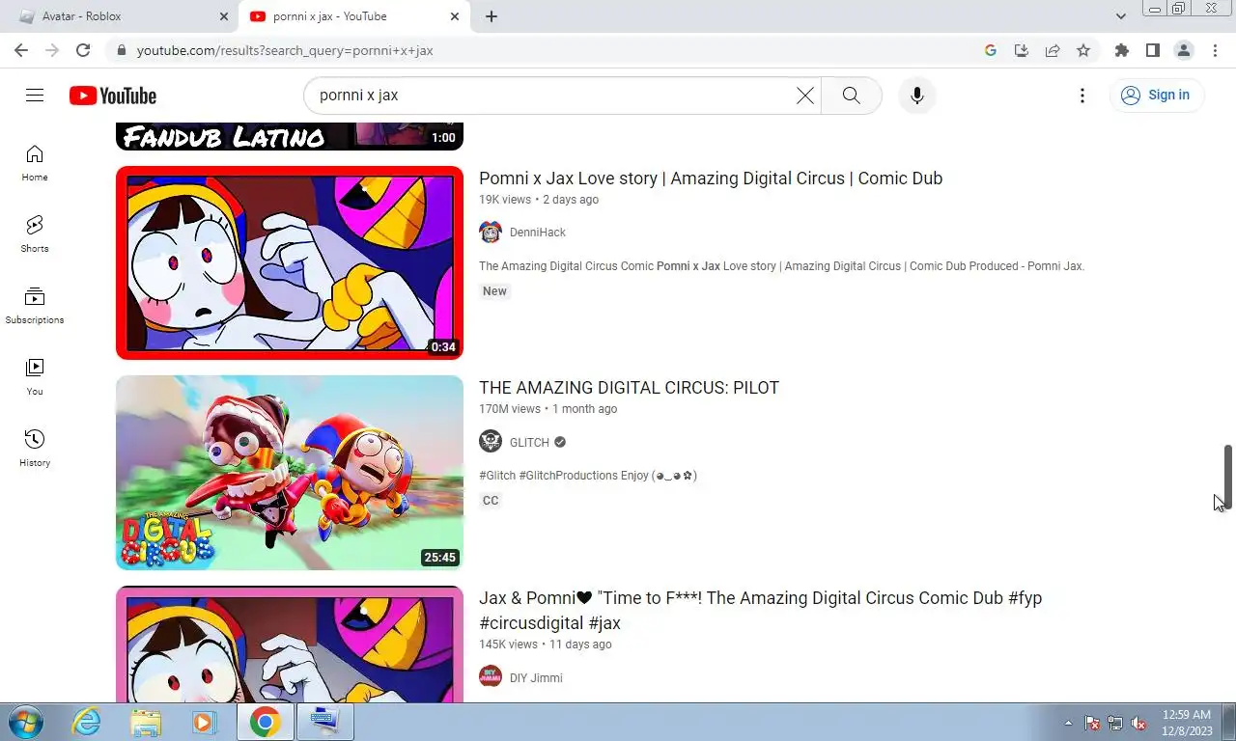Click the on-screen keyboard taskbar icon

325,722
